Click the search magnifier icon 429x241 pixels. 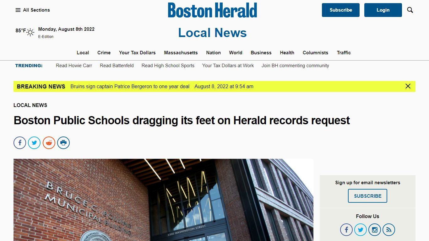pos(410,10)
